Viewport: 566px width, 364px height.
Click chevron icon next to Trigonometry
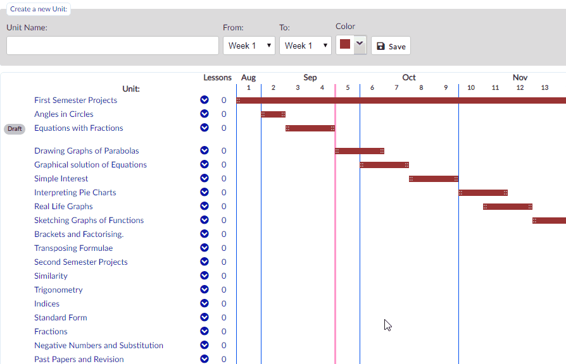click(204, 289)
